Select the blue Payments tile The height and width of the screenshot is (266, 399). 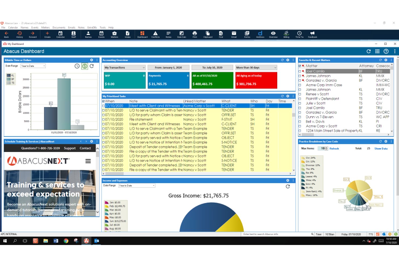click(x=168, y=80)
